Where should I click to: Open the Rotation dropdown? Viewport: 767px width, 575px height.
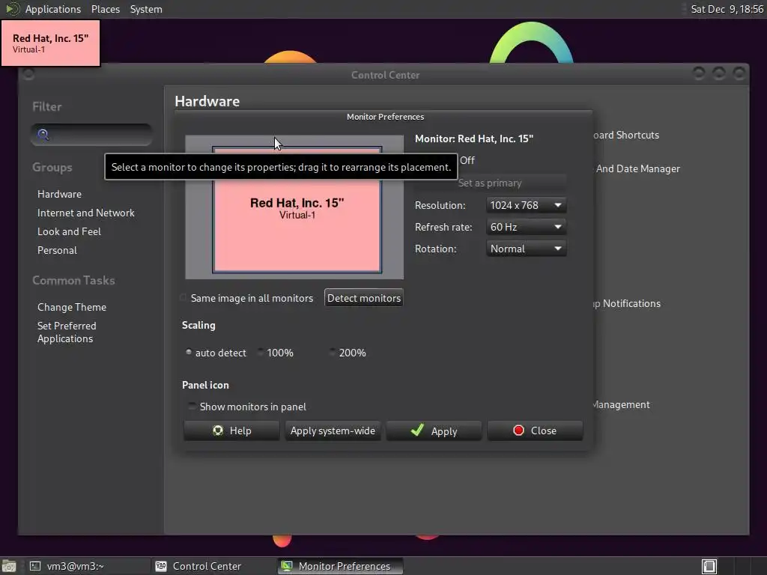(527, 249)
